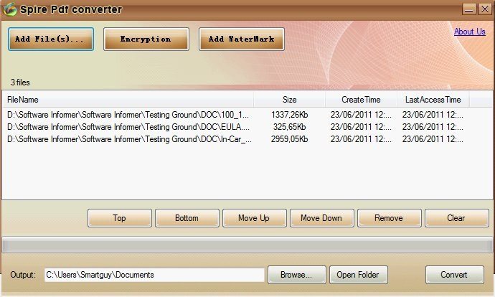
Task: Send selected file to Bottom
Action: 187,218
